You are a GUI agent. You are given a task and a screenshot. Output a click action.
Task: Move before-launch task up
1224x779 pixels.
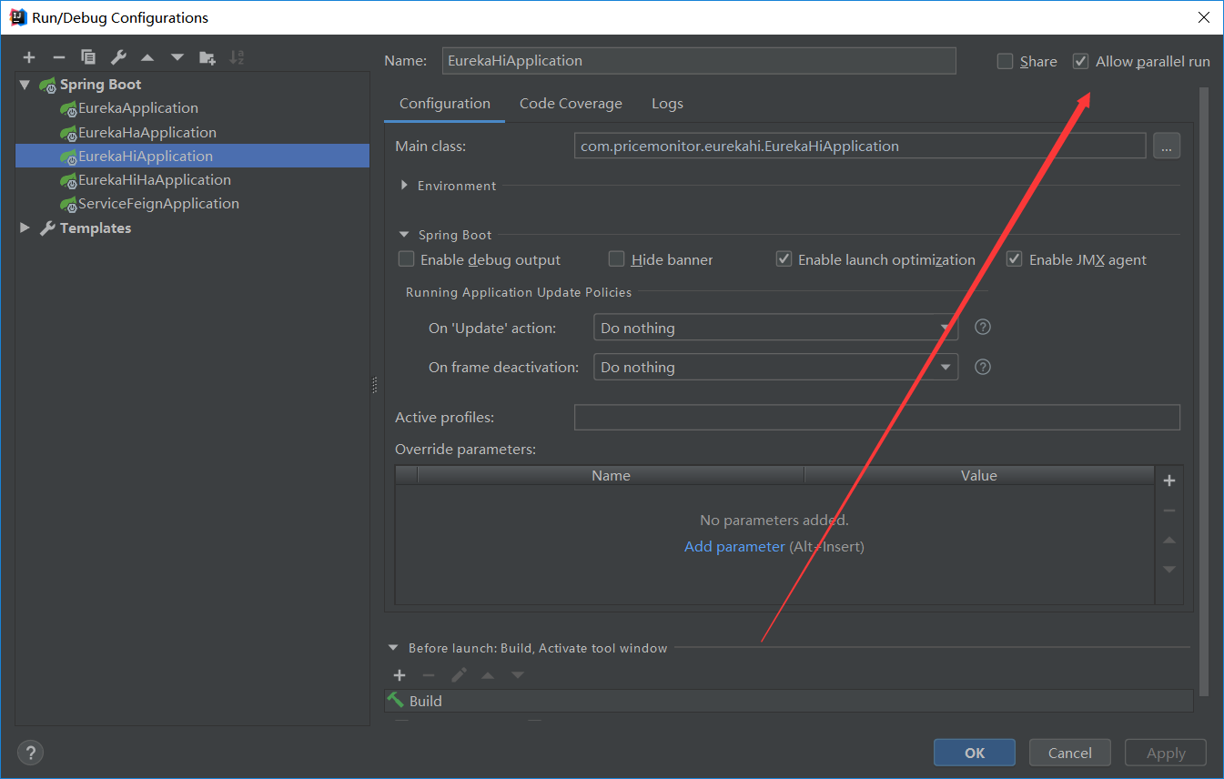tap(488, 675)
